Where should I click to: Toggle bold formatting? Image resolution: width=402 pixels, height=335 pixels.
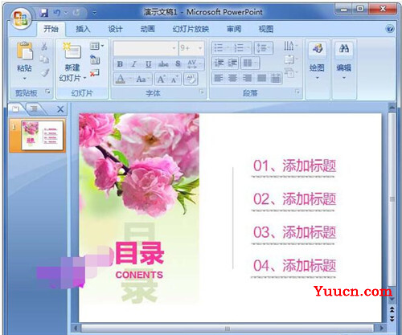[x=120, y=64]
